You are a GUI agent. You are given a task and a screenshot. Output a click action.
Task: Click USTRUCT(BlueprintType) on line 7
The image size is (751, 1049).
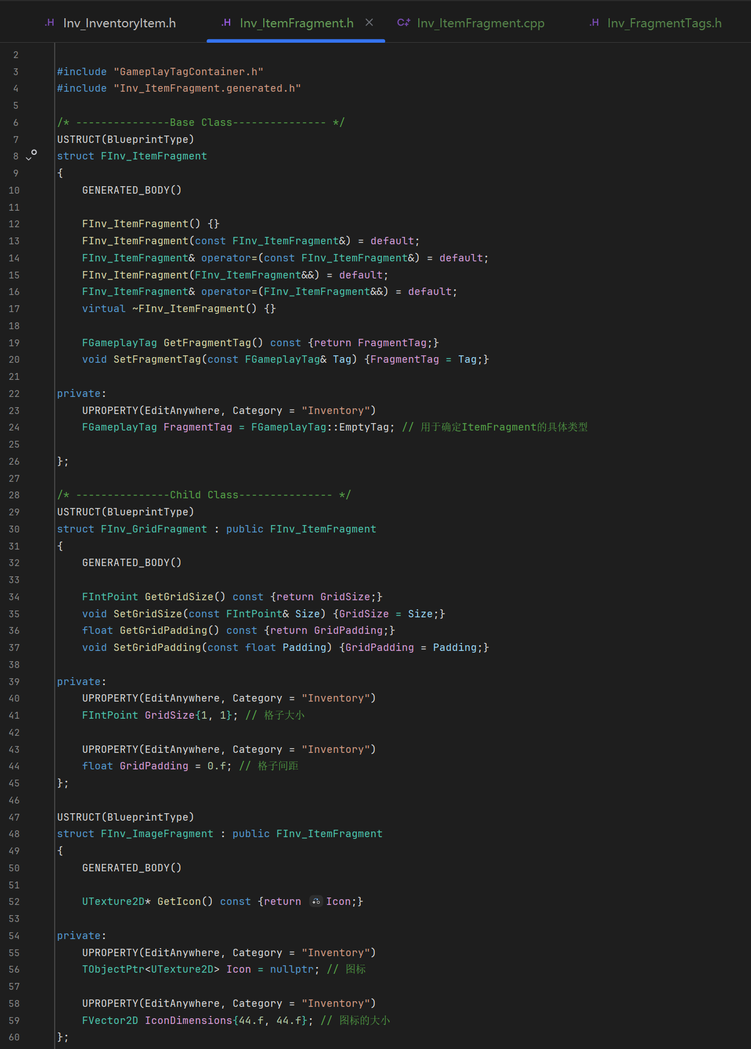[126, 140]
